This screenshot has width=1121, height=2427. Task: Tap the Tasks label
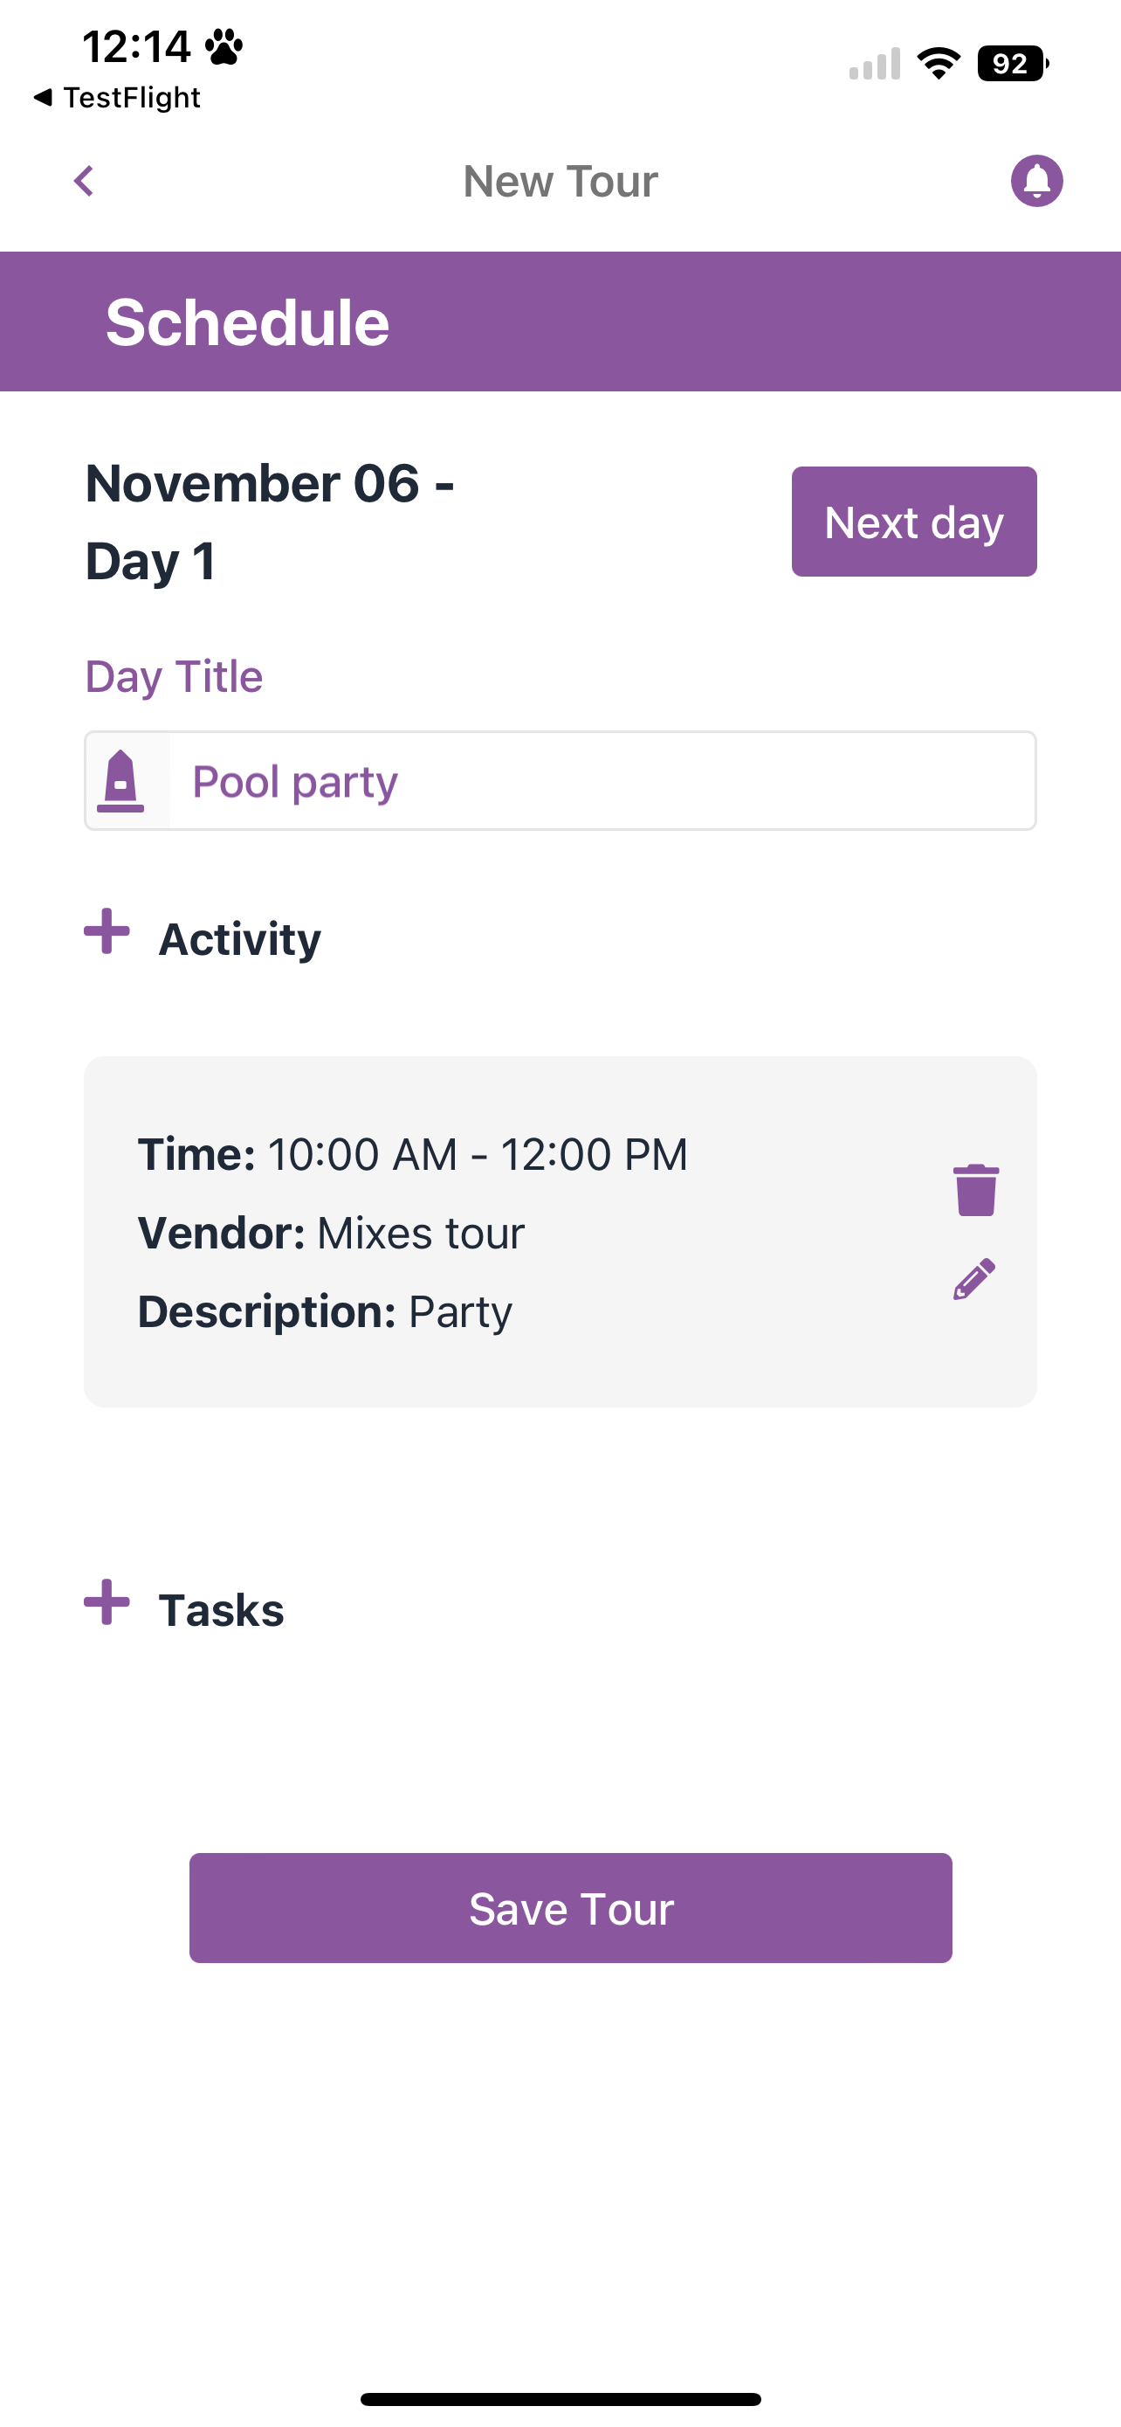coord(221,1610)
